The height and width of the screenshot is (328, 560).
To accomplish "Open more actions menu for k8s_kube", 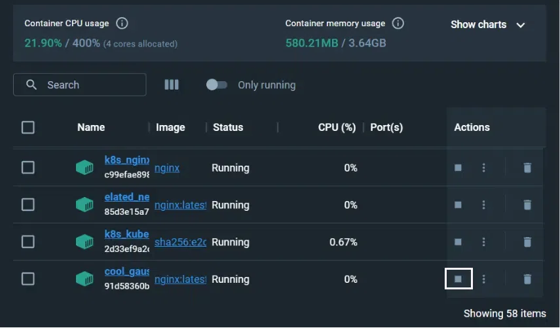I will [484, 242].
